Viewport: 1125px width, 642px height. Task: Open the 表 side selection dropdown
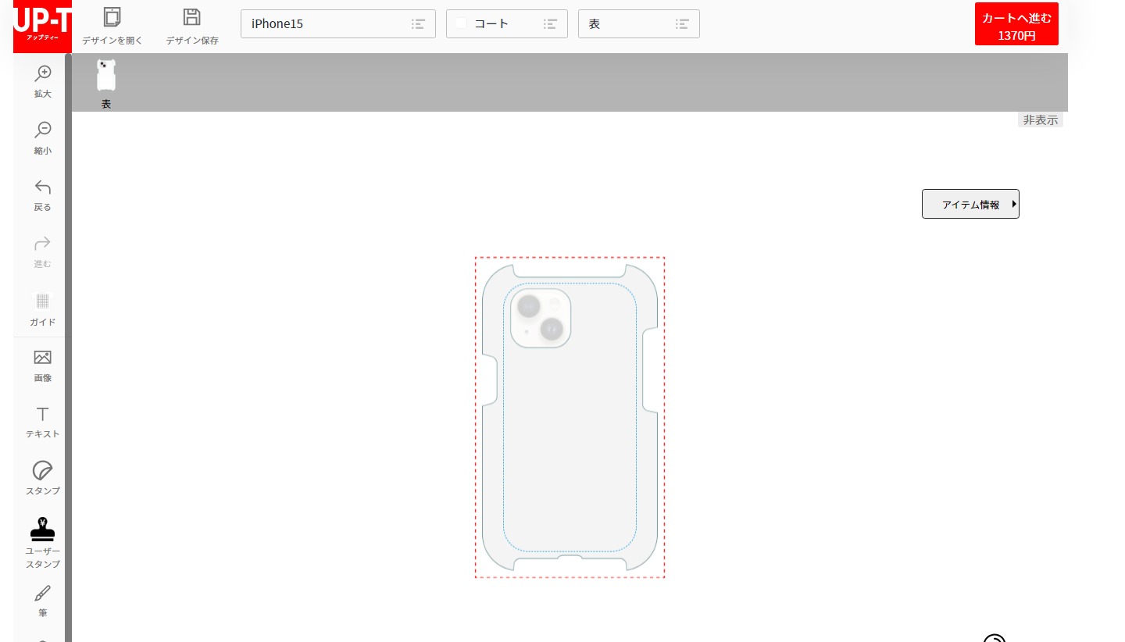(638, 23)
